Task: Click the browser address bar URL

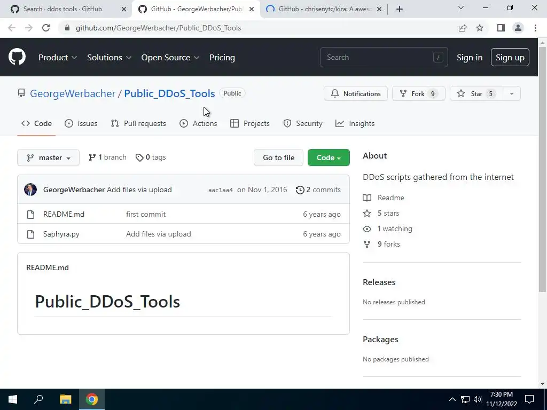Action: [158, 28]
